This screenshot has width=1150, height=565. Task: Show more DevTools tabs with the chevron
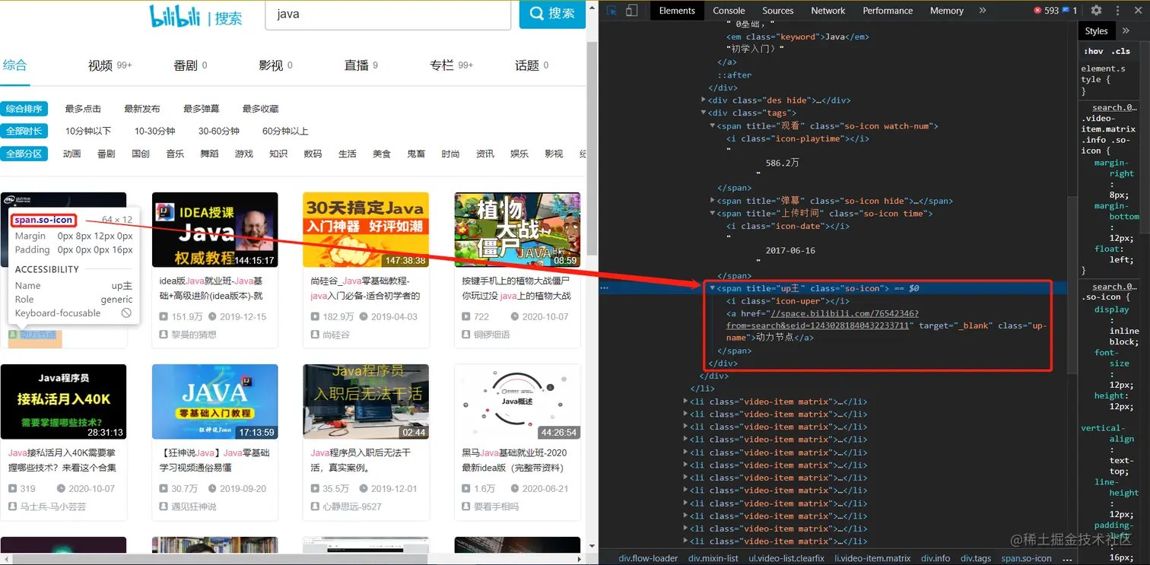point(983,11)
